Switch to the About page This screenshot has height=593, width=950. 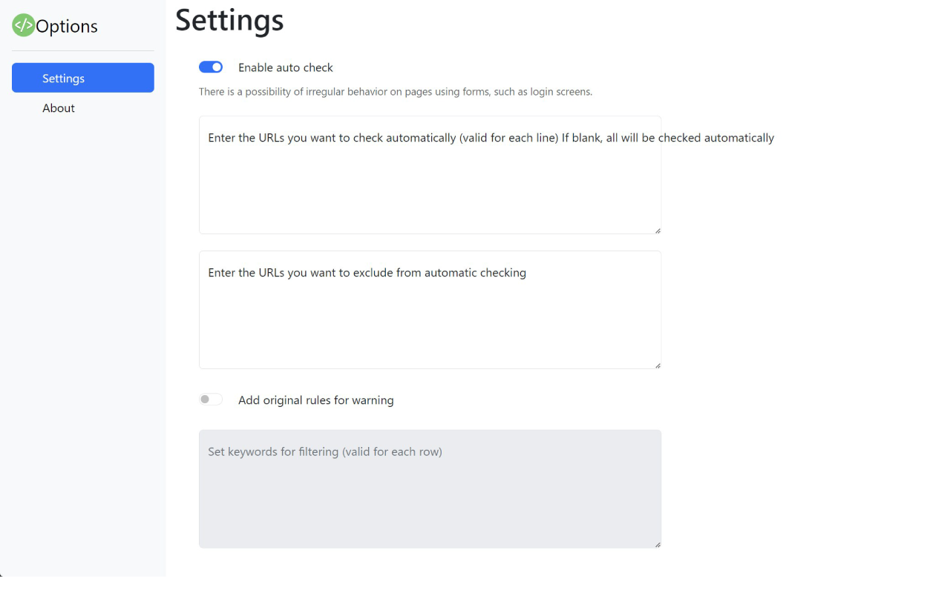59,108
